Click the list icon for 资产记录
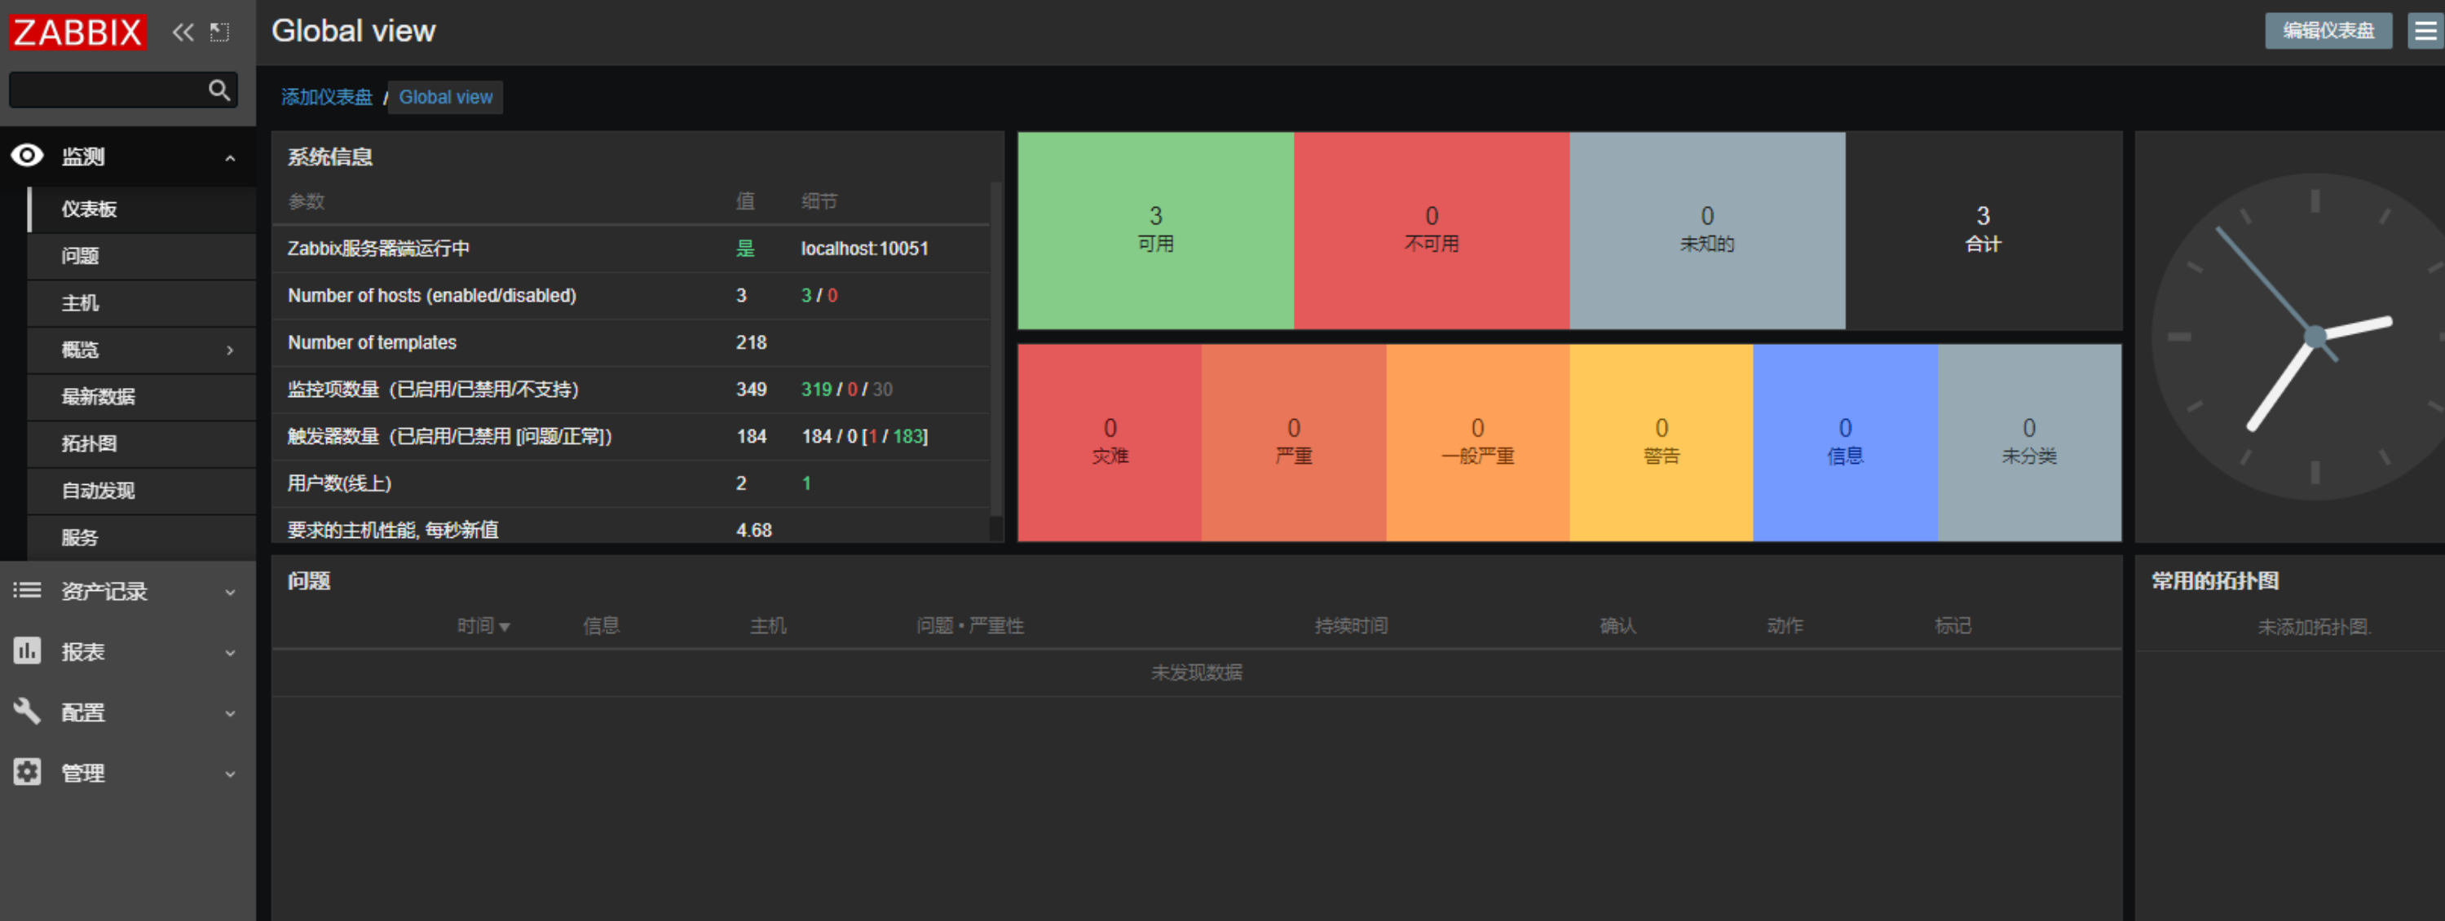This screenshot has width=2445, height=921. click(x=28, y=591)
